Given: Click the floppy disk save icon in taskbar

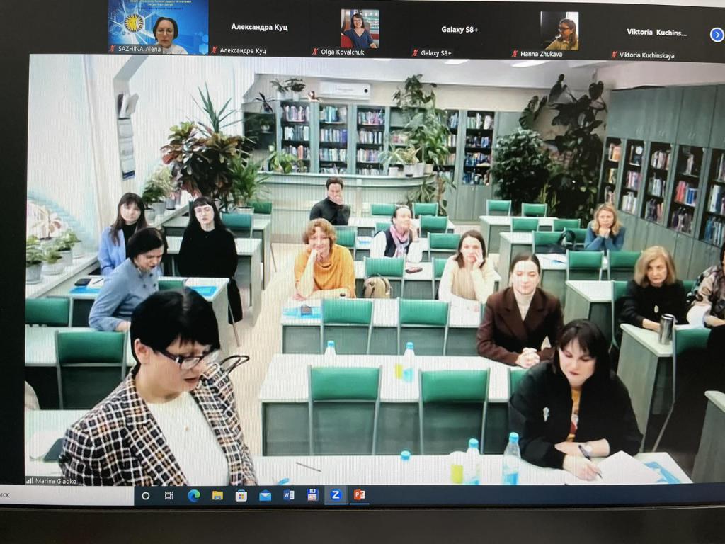Looking at the screenshot, I should (x=312, y=495).
